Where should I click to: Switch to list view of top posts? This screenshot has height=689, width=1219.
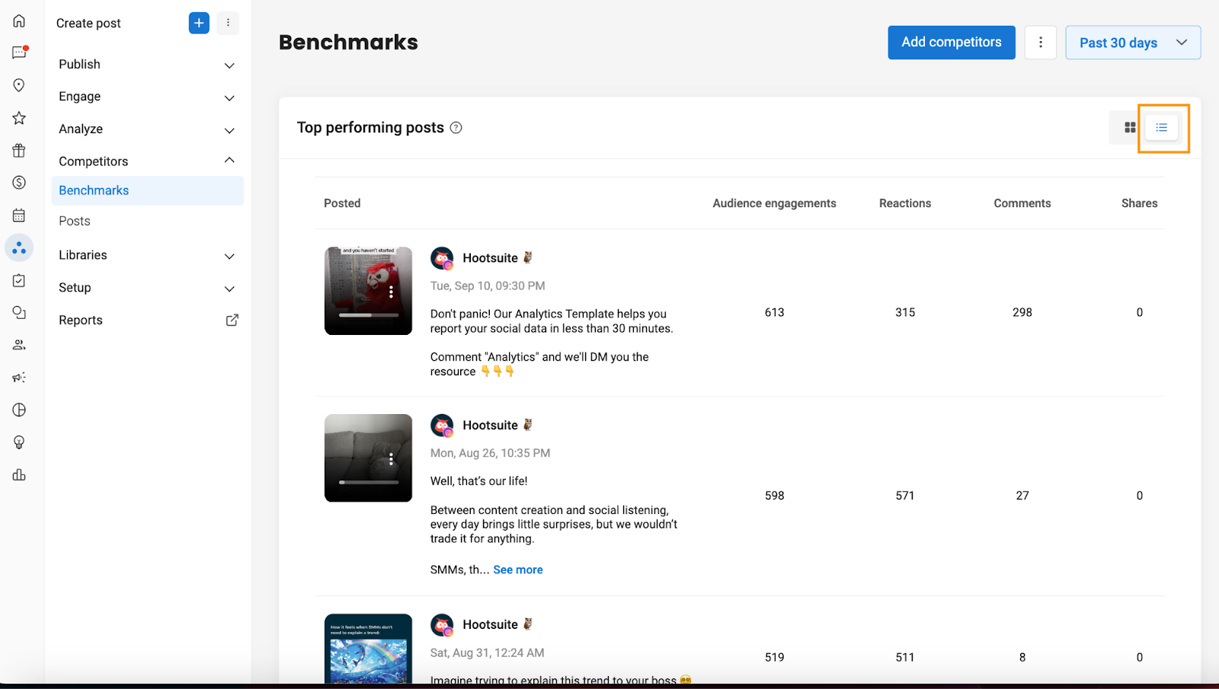click(1161, 128)
